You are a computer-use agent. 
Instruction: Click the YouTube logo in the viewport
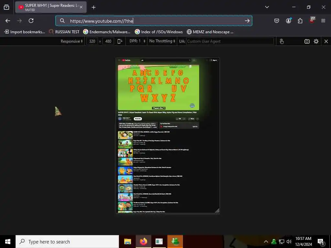pyautogui.click(x=126, y=60)
